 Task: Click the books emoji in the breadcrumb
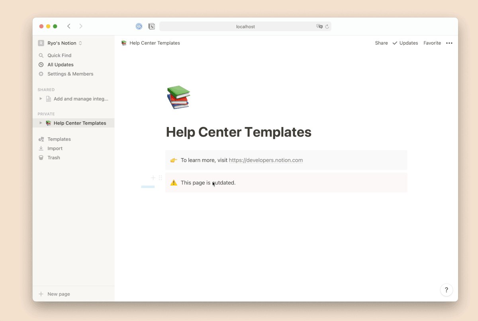pyautogui.click(x=124, y=43)
